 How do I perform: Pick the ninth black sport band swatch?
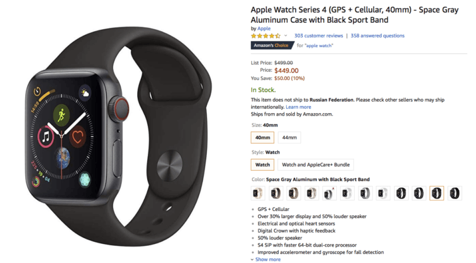(x=401, y=193)
